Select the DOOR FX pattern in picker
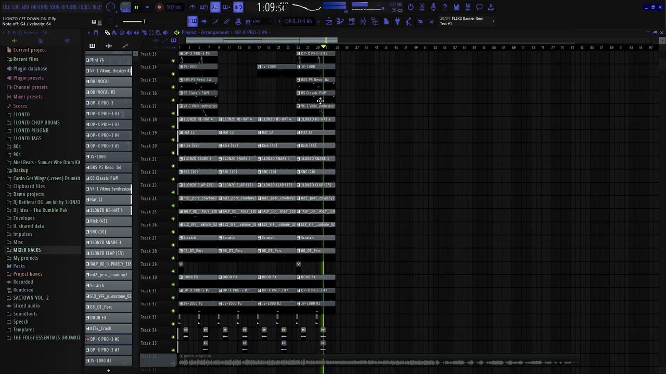 point(109,317)
